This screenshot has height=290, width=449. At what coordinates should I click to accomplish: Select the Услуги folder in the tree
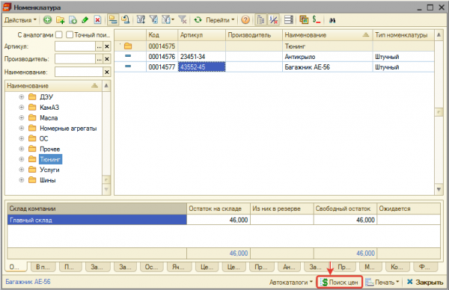[x=49, y=170]
